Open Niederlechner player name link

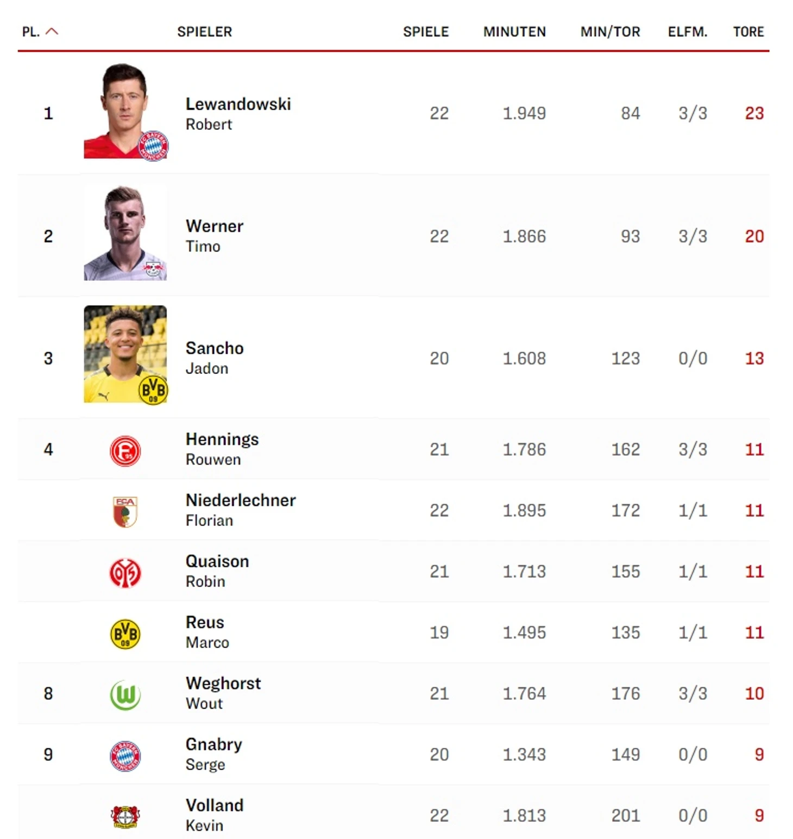[241, 500]
